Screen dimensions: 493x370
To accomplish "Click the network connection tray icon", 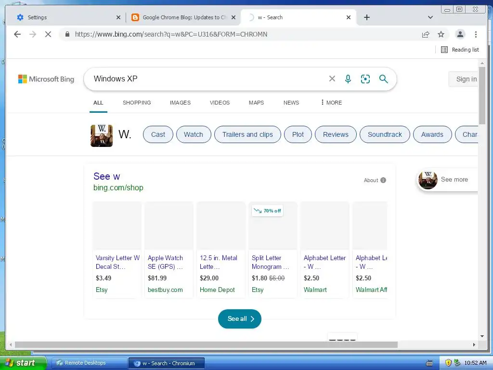I will pos(457,363).
